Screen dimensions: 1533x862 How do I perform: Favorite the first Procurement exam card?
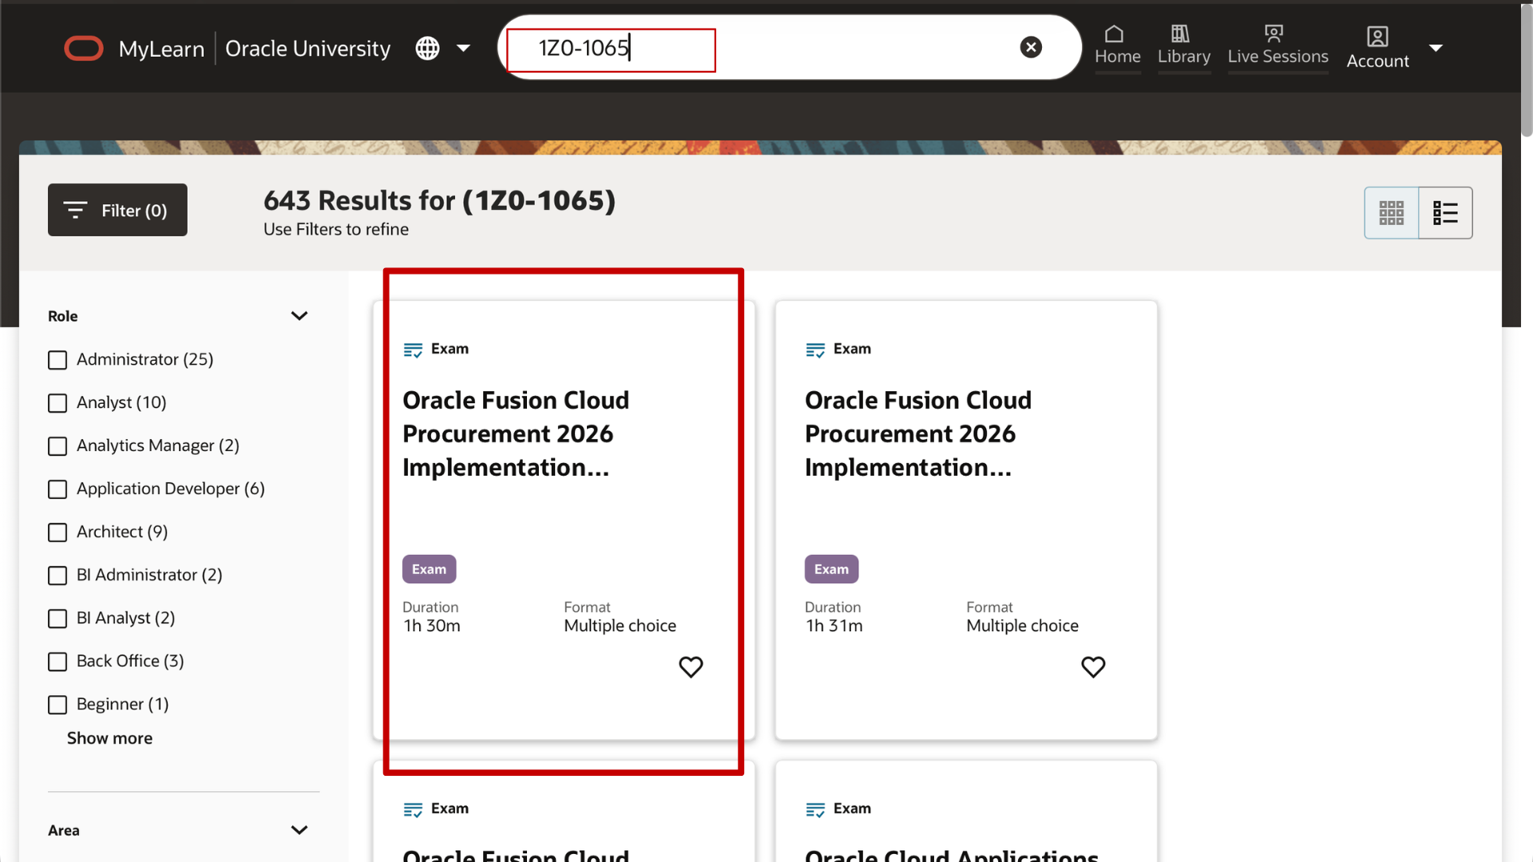pyautogui.click(x=690, y=666)
